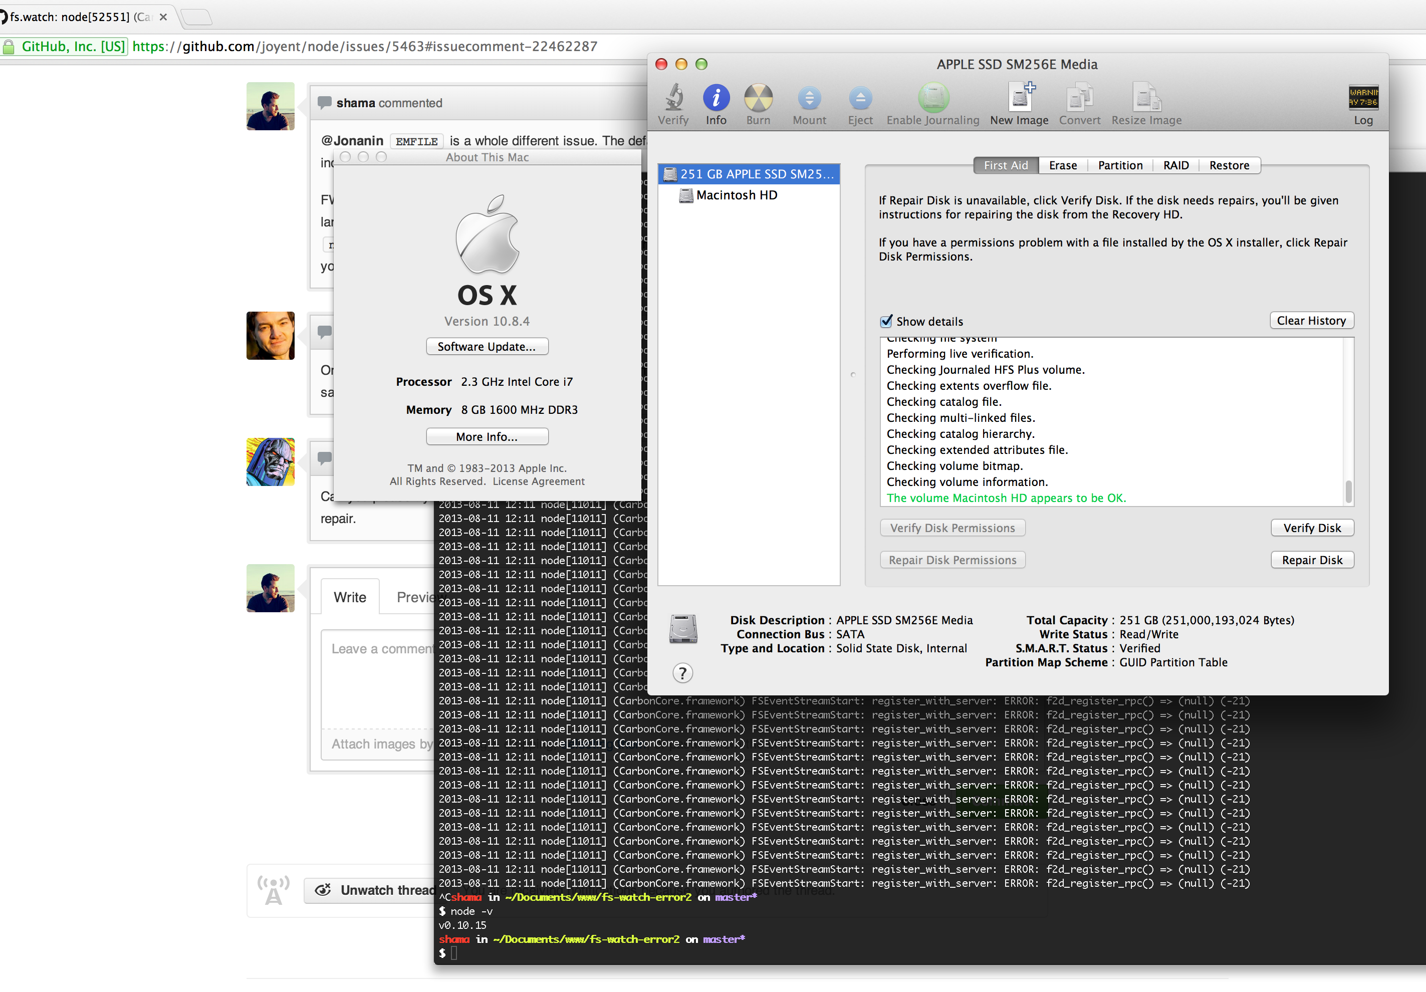Image resolution: width=1426 pixels, height=992 pixels.
Task: Click Verify Disk Permissions button
Action: tap(952, 528)
